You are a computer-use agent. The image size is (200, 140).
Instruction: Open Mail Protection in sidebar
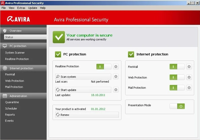coord(14,87)
